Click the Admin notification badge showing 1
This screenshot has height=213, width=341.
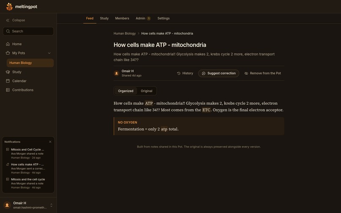pos(149,19)
